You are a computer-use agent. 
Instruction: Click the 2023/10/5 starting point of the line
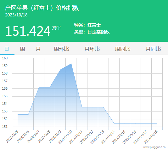18,114
